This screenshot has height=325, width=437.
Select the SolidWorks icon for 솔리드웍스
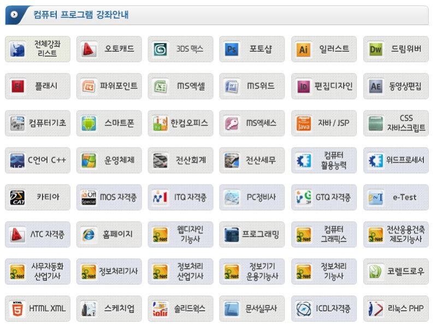point(160,309)
